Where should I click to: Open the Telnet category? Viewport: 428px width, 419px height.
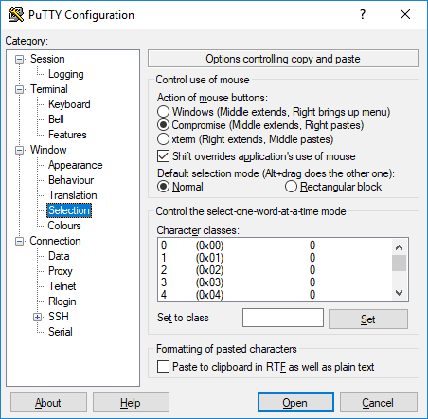tap(62, 286)
